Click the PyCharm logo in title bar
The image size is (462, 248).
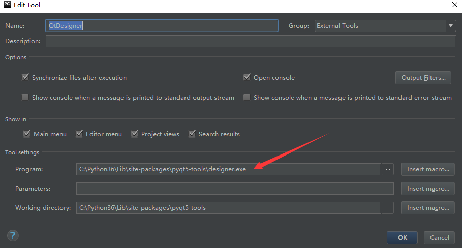tap(7, 5)
